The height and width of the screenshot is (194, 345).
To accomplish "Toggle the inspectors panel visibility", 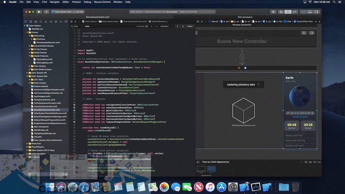I will 316,12.
